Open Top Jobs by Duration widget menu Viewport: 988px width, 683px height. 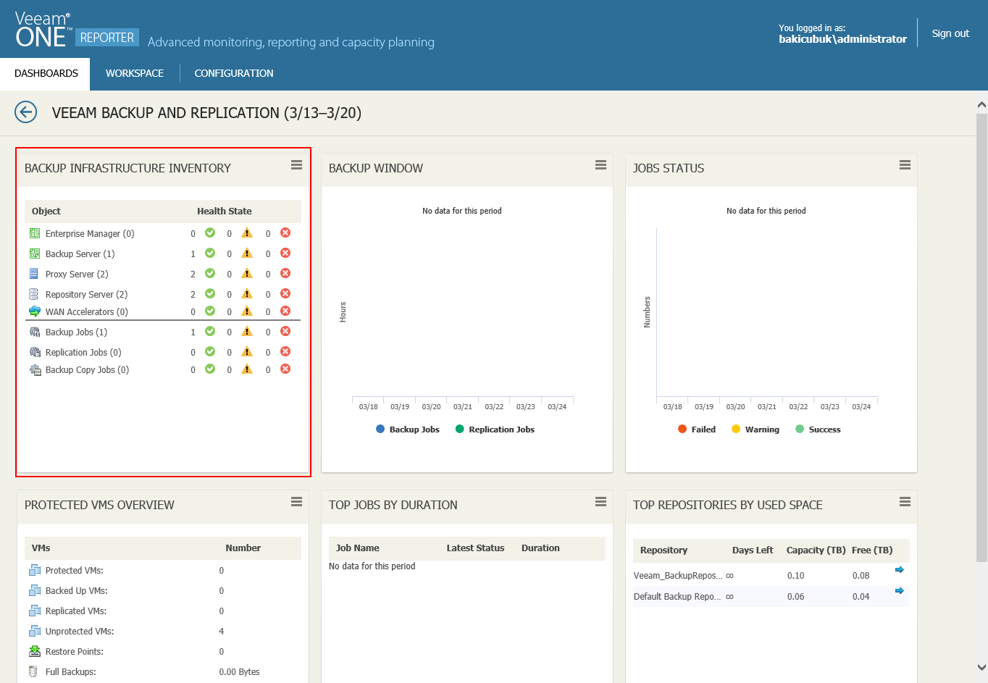[600, 502]
